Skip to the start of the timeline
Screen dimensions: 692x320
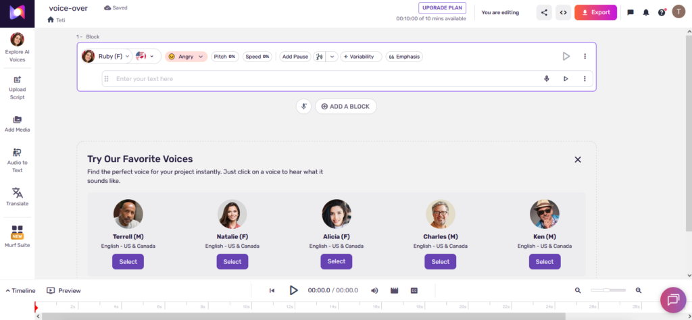coord(272,290)
